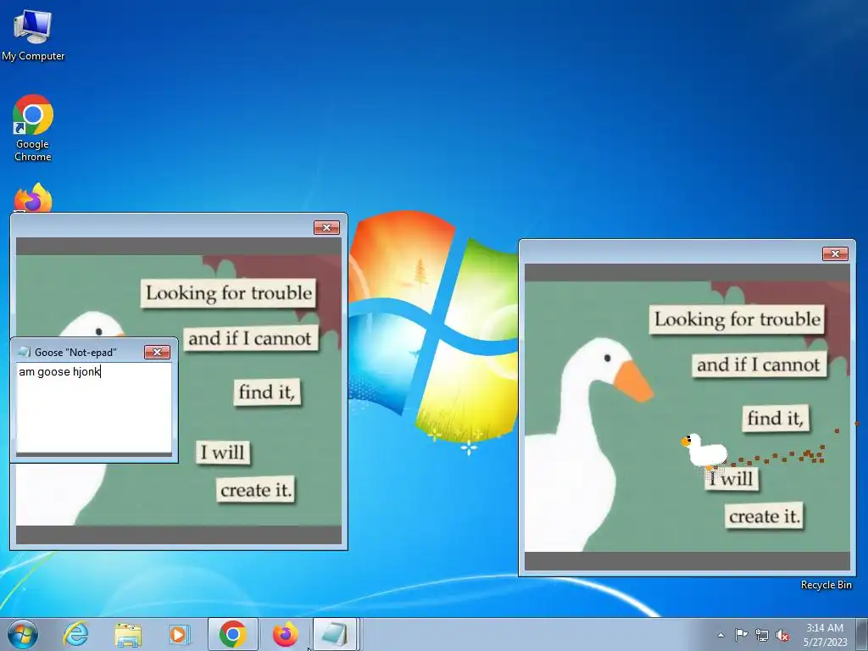Image resolution: width=868 pixels, height=651 pixels.
Task: Click "and if I cannot" in the left meme window
Action: click(x=250, y=338)
